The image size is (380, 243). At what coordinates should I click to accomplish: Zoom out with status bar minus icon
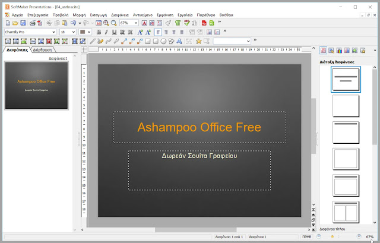coord(319,236)
